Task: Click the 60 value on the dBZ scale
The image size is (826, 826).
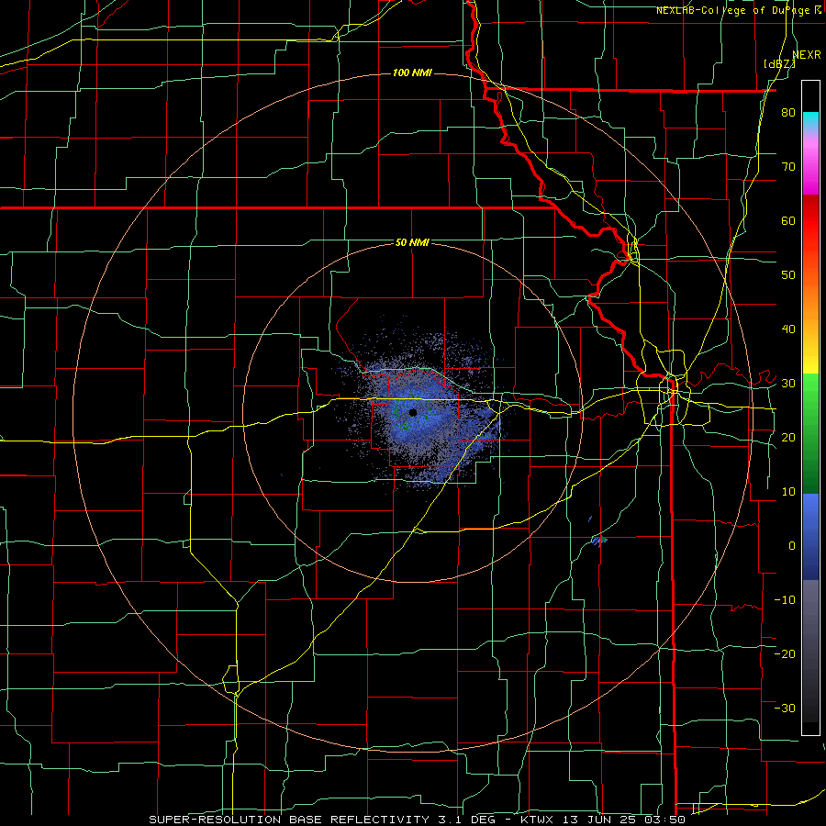Action: point(788,220)
